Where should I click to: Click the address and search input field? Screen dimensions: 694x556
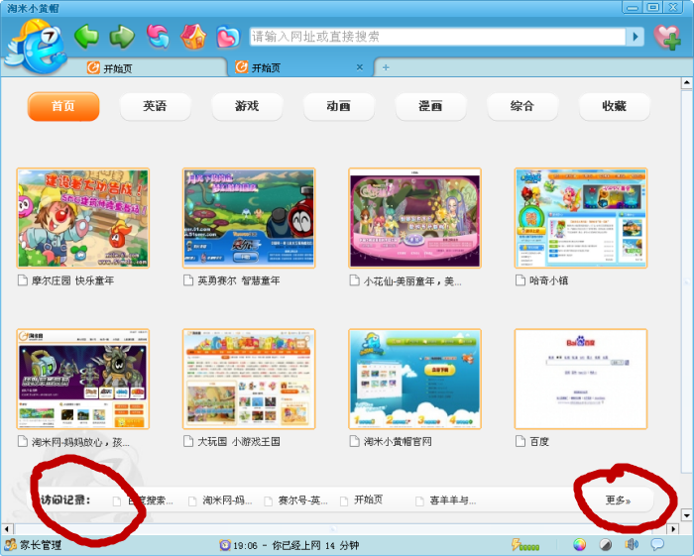click(x=436, y=37)
